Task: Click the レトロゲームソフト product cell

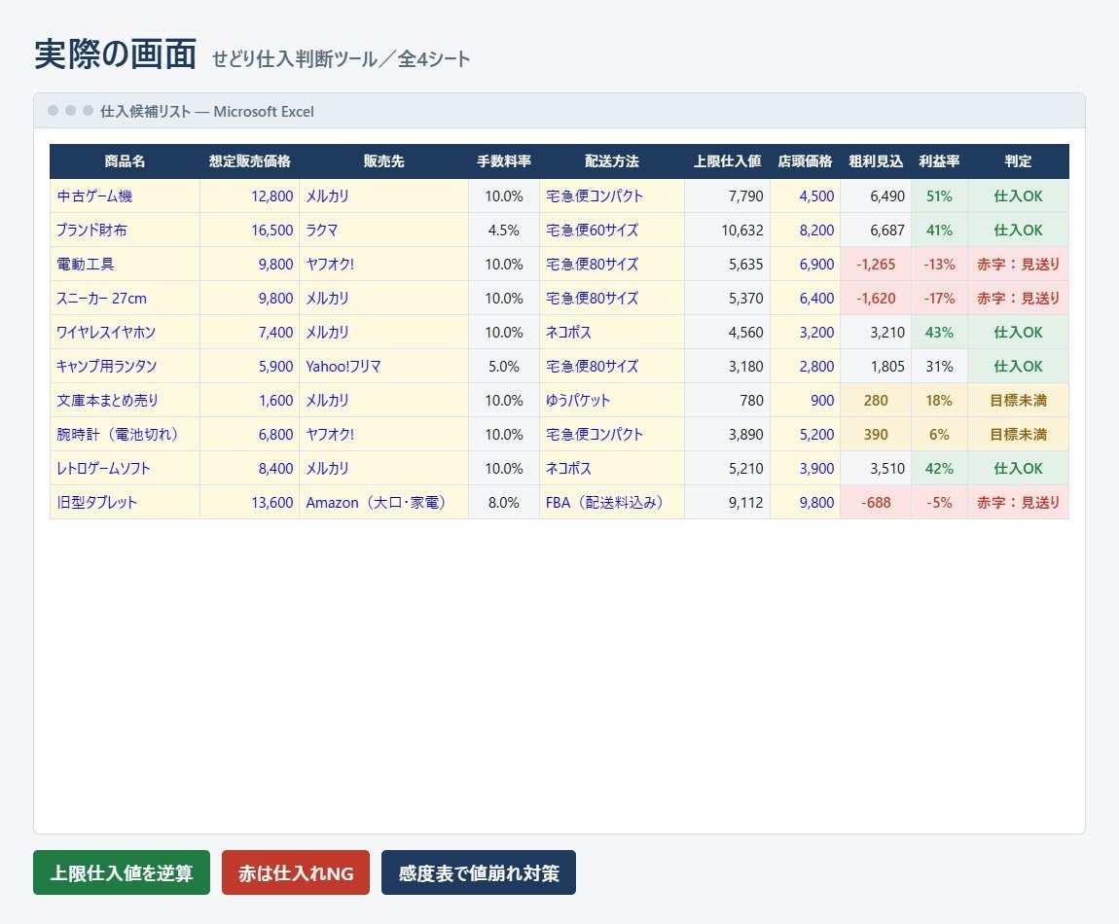Action: tap(125, 468)
